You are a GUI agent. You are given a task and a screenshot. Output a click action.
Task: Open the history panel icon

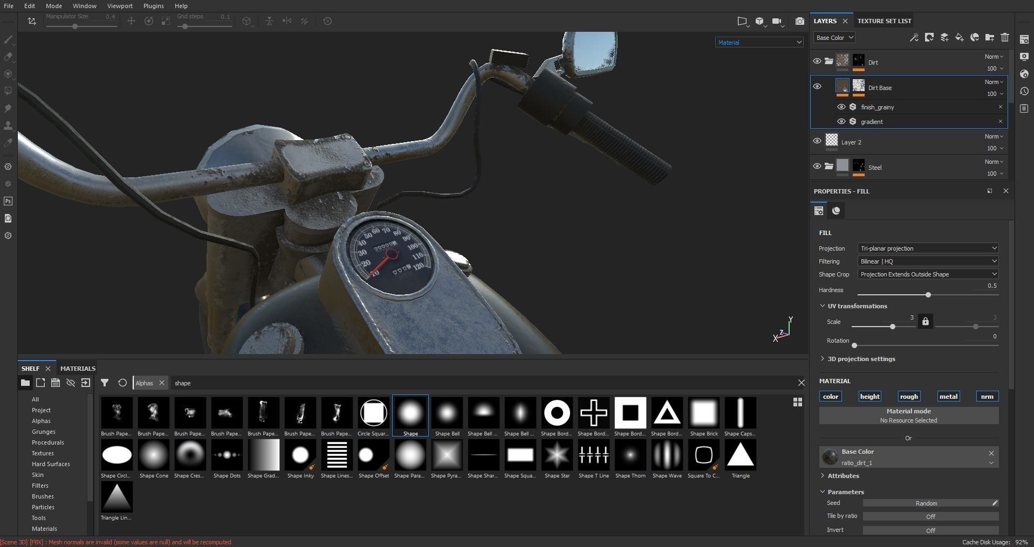point(1024,91)
